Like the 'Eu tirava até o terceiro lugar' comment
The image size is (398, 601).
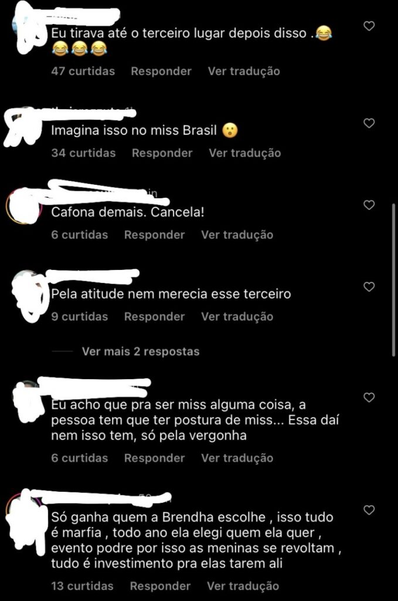point(369,26)
